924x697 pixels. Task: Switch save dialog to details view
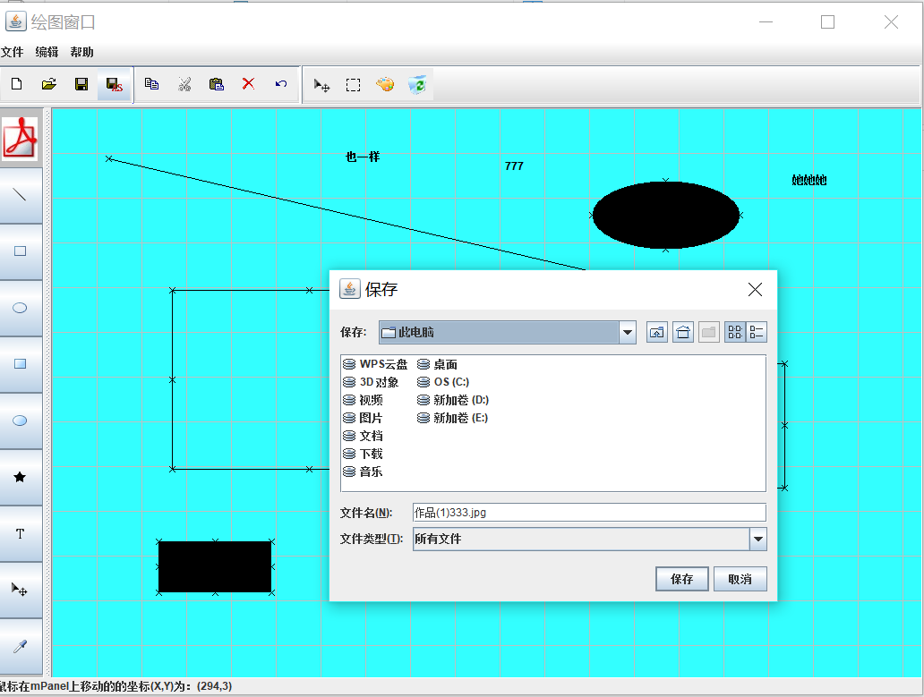click(756, 332)
